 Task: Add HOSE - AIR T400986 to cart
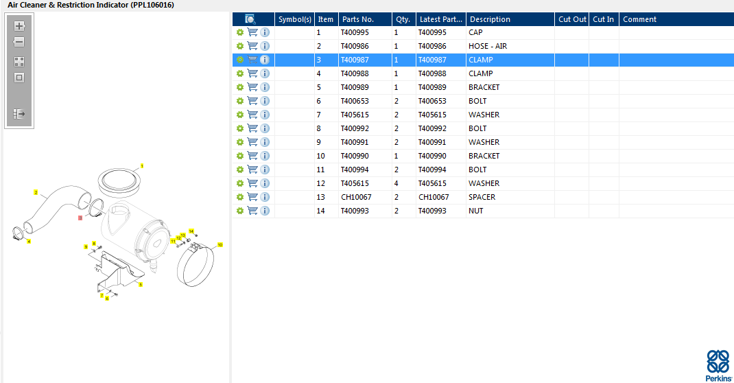point(252,46)
